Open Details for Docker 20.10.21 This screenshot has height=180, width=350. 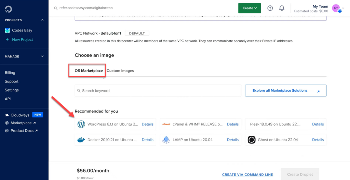(148, 140)
